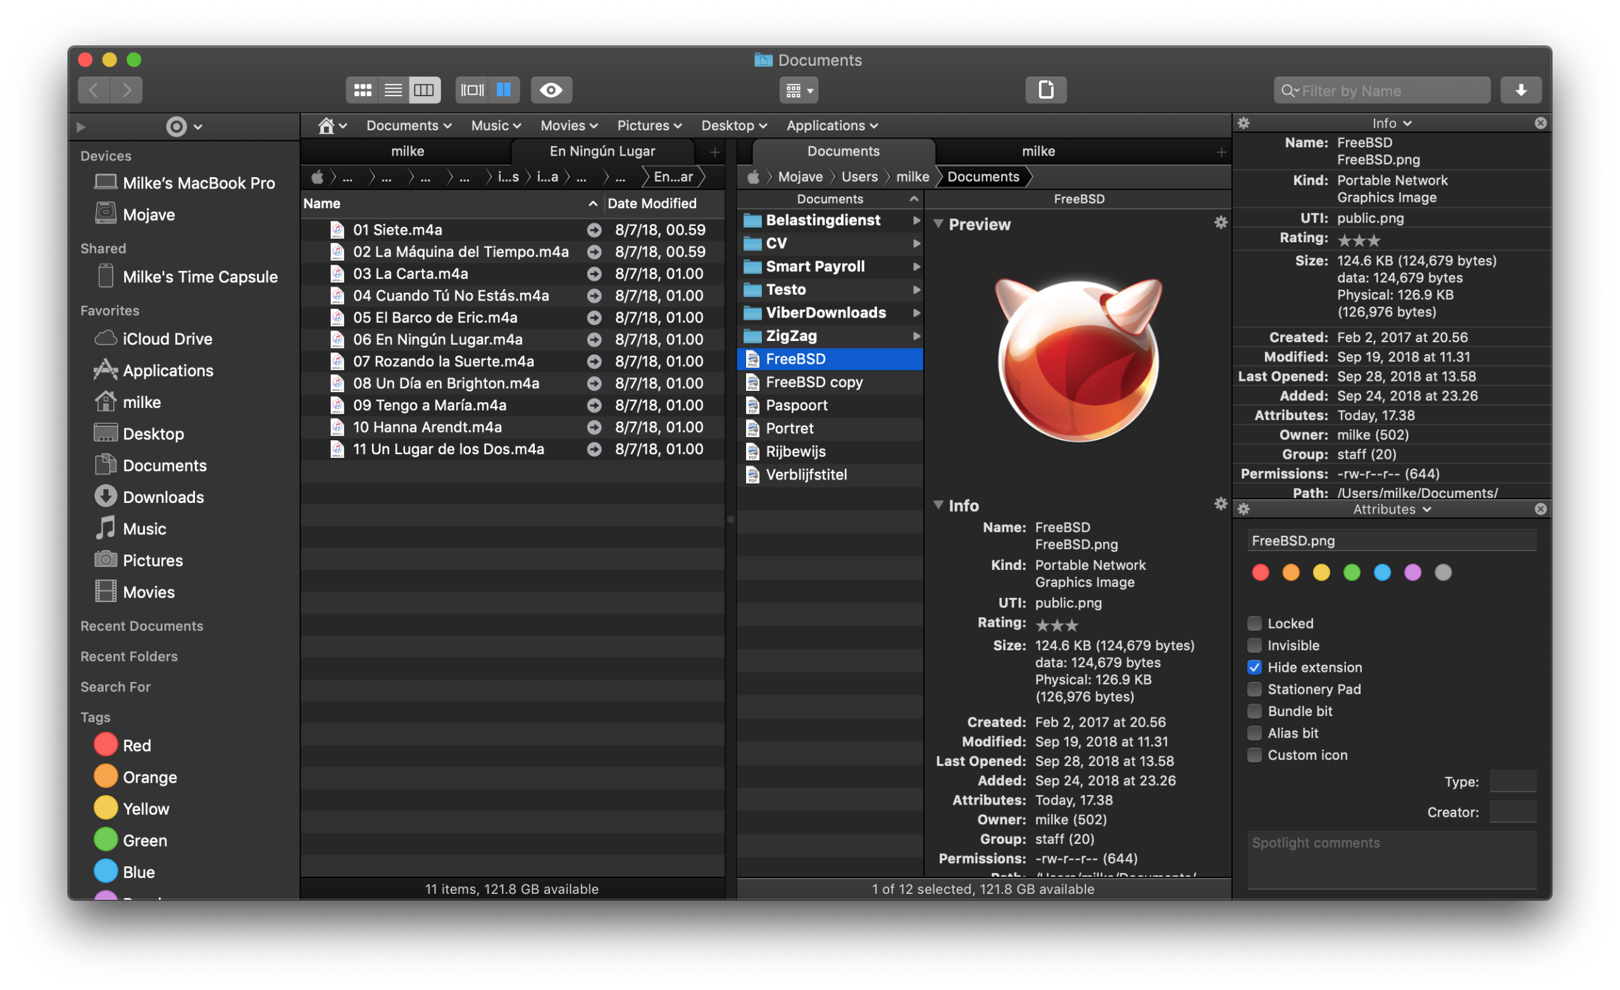Click the eye Quick Look icon
1620x990 pixels.
pos(551,90)
